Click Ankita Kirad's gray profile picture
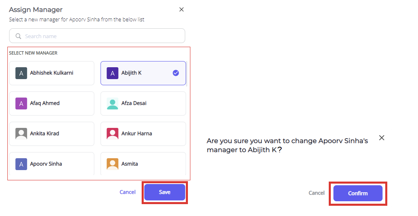The image size is (418, 216). (21, 134)
